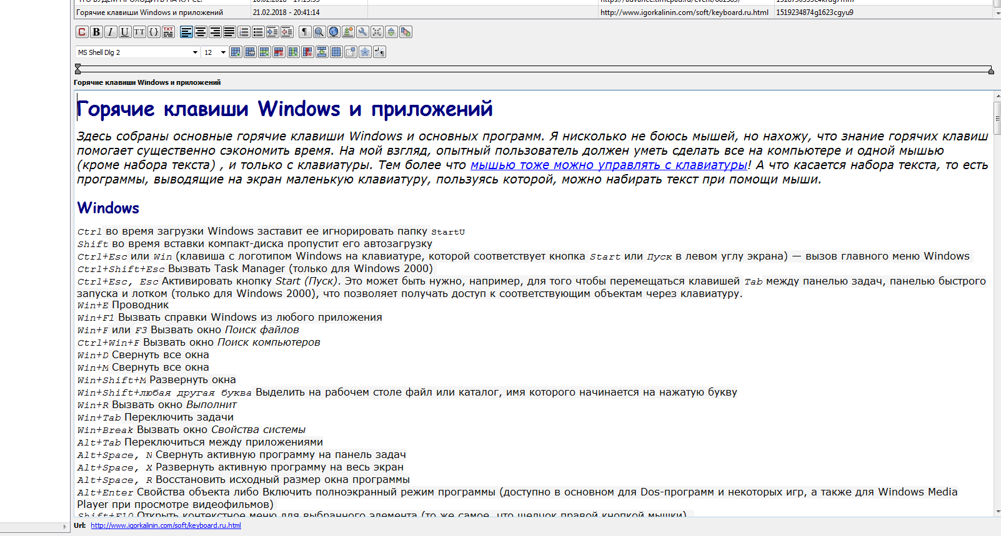1001x536 pixels.
Task: Open the Url link at the bottom
Action: (x=166, y=525)
